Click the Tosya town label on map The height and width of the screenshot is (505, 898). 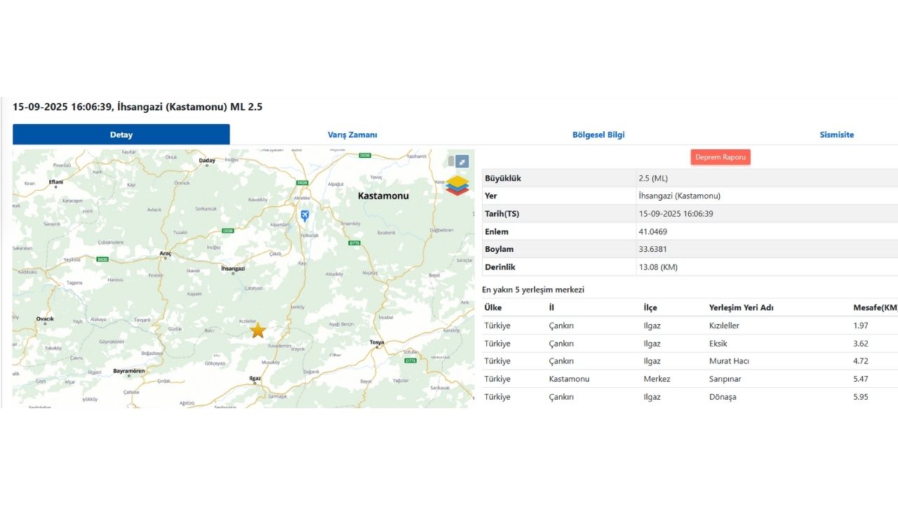point(377,343)
